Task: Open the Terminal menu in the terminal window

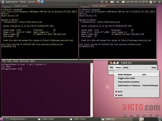Action: point(24,61)
